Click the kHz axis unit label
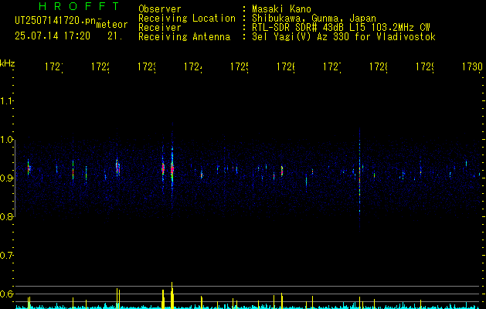The width and height of the screenshot is (486, 309). pos(7,63)
